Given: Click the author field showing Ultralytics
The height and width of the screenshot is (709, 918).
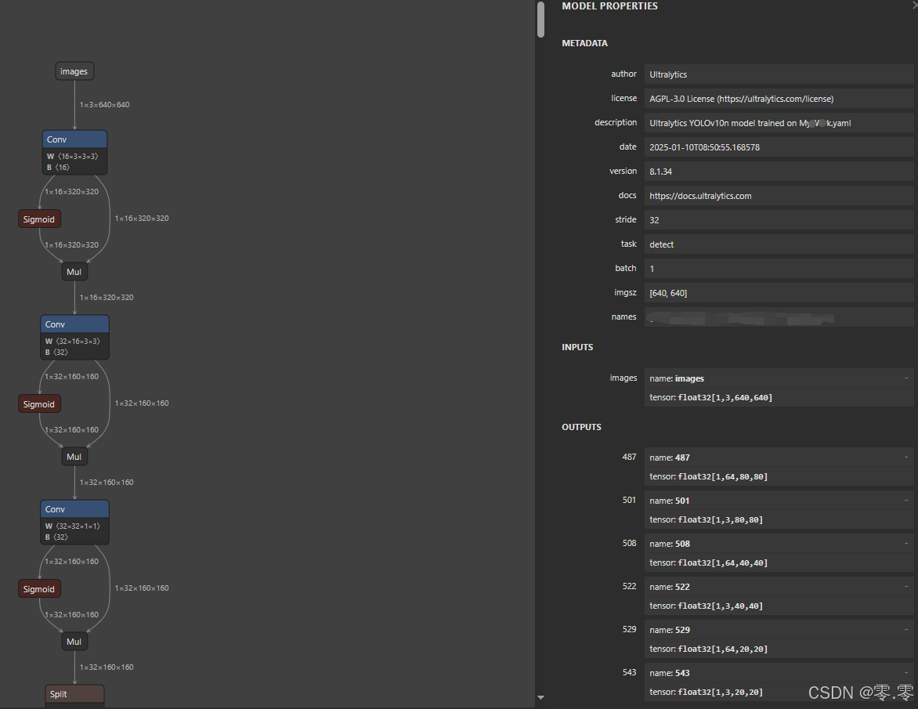Looking at the screenshot, I should pos(779,74).
